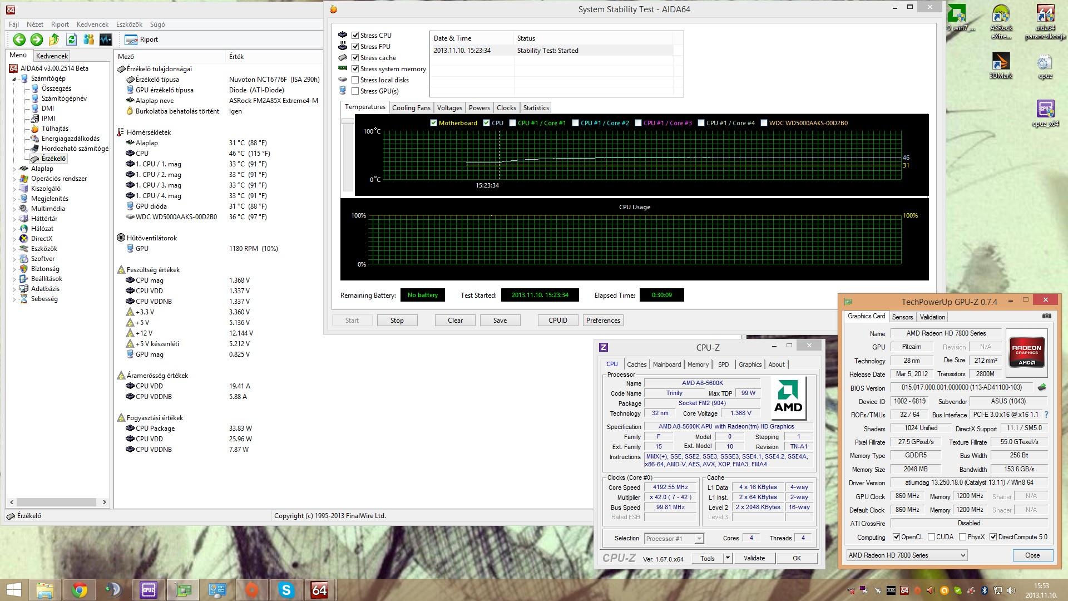Open the System Stability Test waveform icon

click(106, 40)
